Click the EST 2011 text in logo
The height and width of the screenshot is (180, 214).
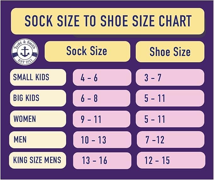point(25,61)
